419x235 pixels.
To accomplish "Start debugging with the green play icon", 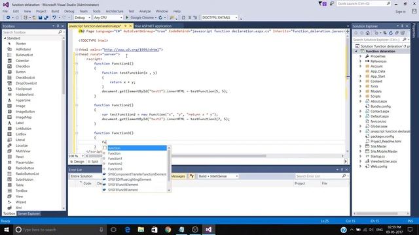I will tap(127, 18).
